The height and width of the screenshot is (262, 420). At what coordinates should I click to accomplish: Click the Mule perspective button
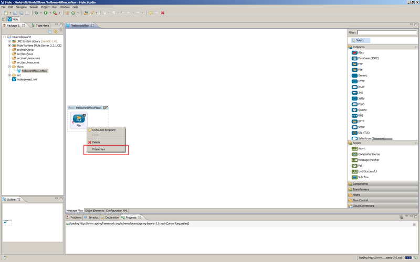click(13, 19)
